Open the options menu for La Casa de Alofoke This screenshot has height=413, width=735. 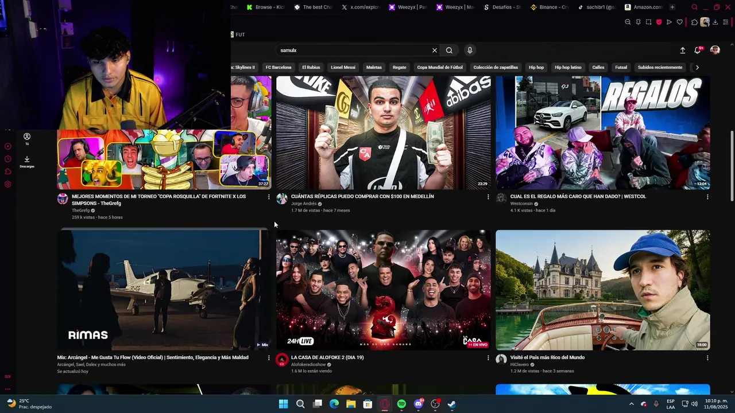click(489, 358)
